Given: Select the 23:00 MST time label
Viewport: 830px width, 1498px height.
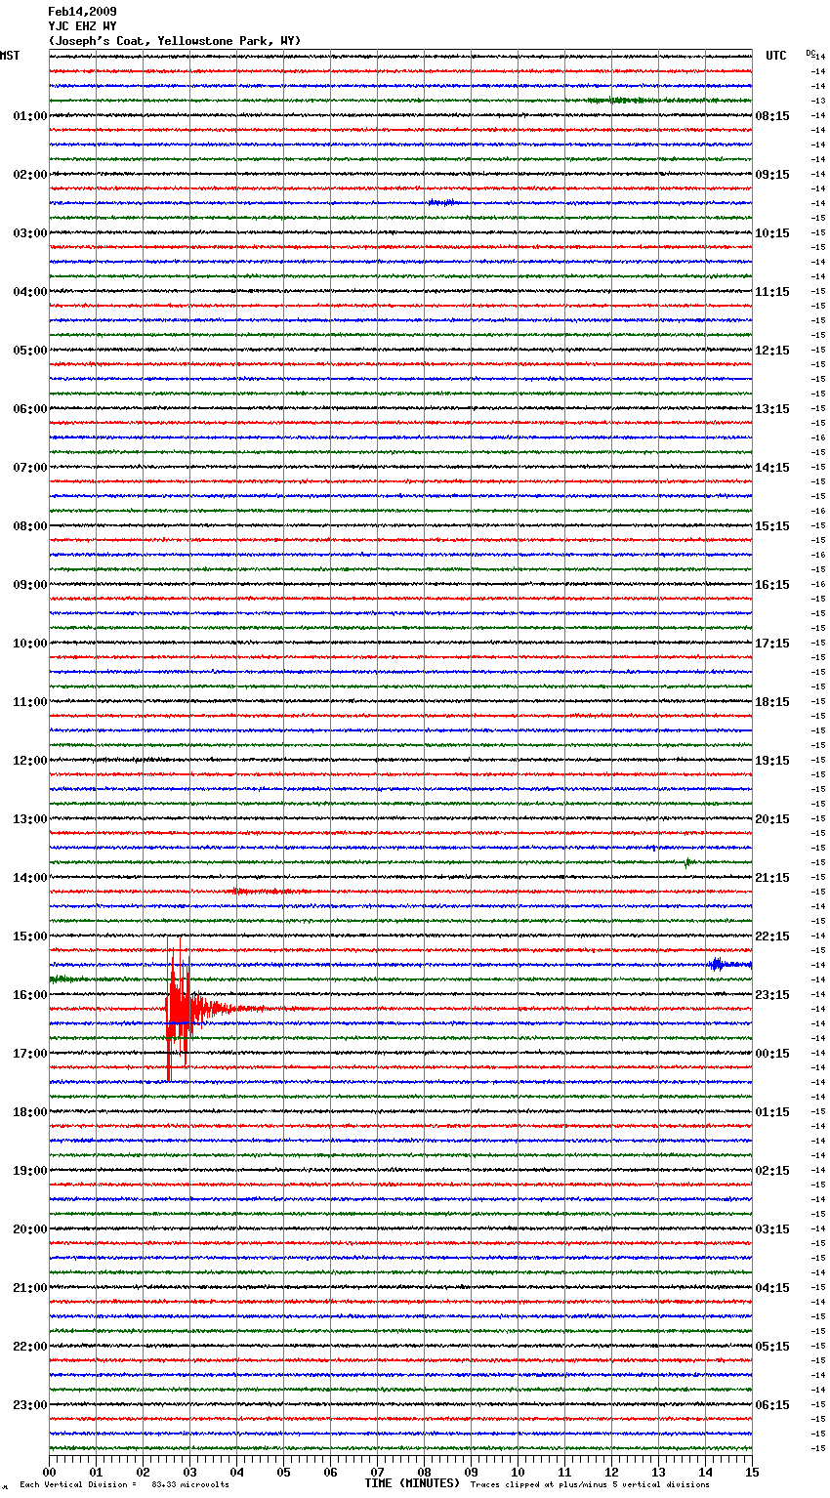Looking at the screenshot, I should [29, 1405].
